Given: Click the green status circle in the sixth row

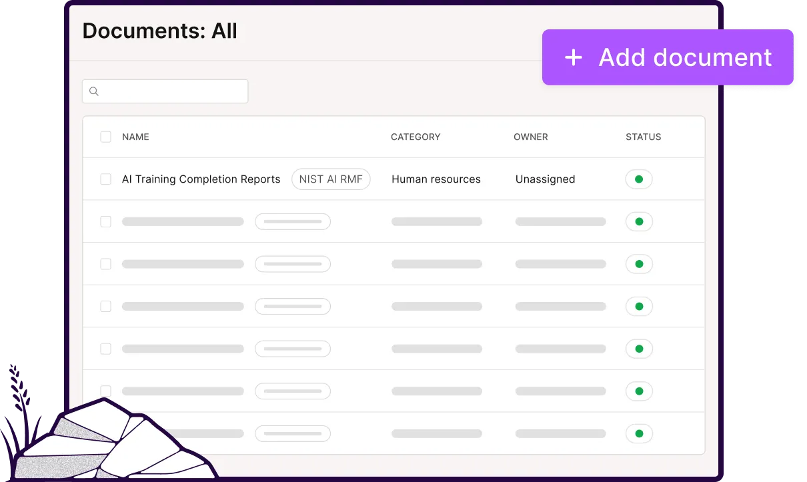Looking at the screenshot, I should click(x=639, y=391).
